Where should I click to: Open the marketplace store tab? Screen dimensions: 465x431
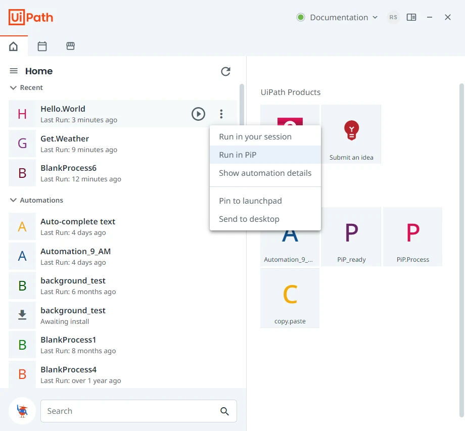pyautogui.click(x=70, y=46)
